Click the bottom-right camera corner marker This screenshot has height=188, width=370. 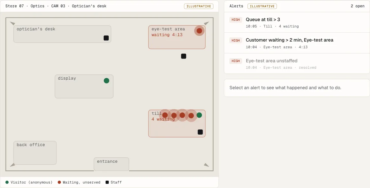coord(206,165)
